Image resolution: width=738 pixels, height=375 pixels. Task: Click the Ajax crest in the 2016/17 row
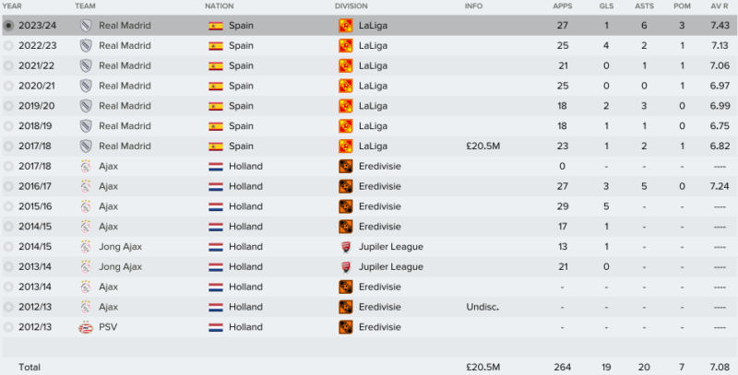(86, 186)
